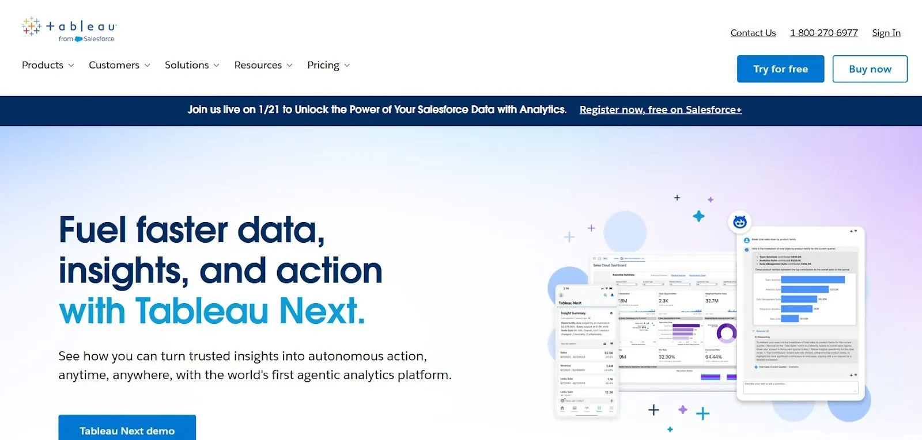Click the Try for free button
922x440 pixels.
coord(780,69)
